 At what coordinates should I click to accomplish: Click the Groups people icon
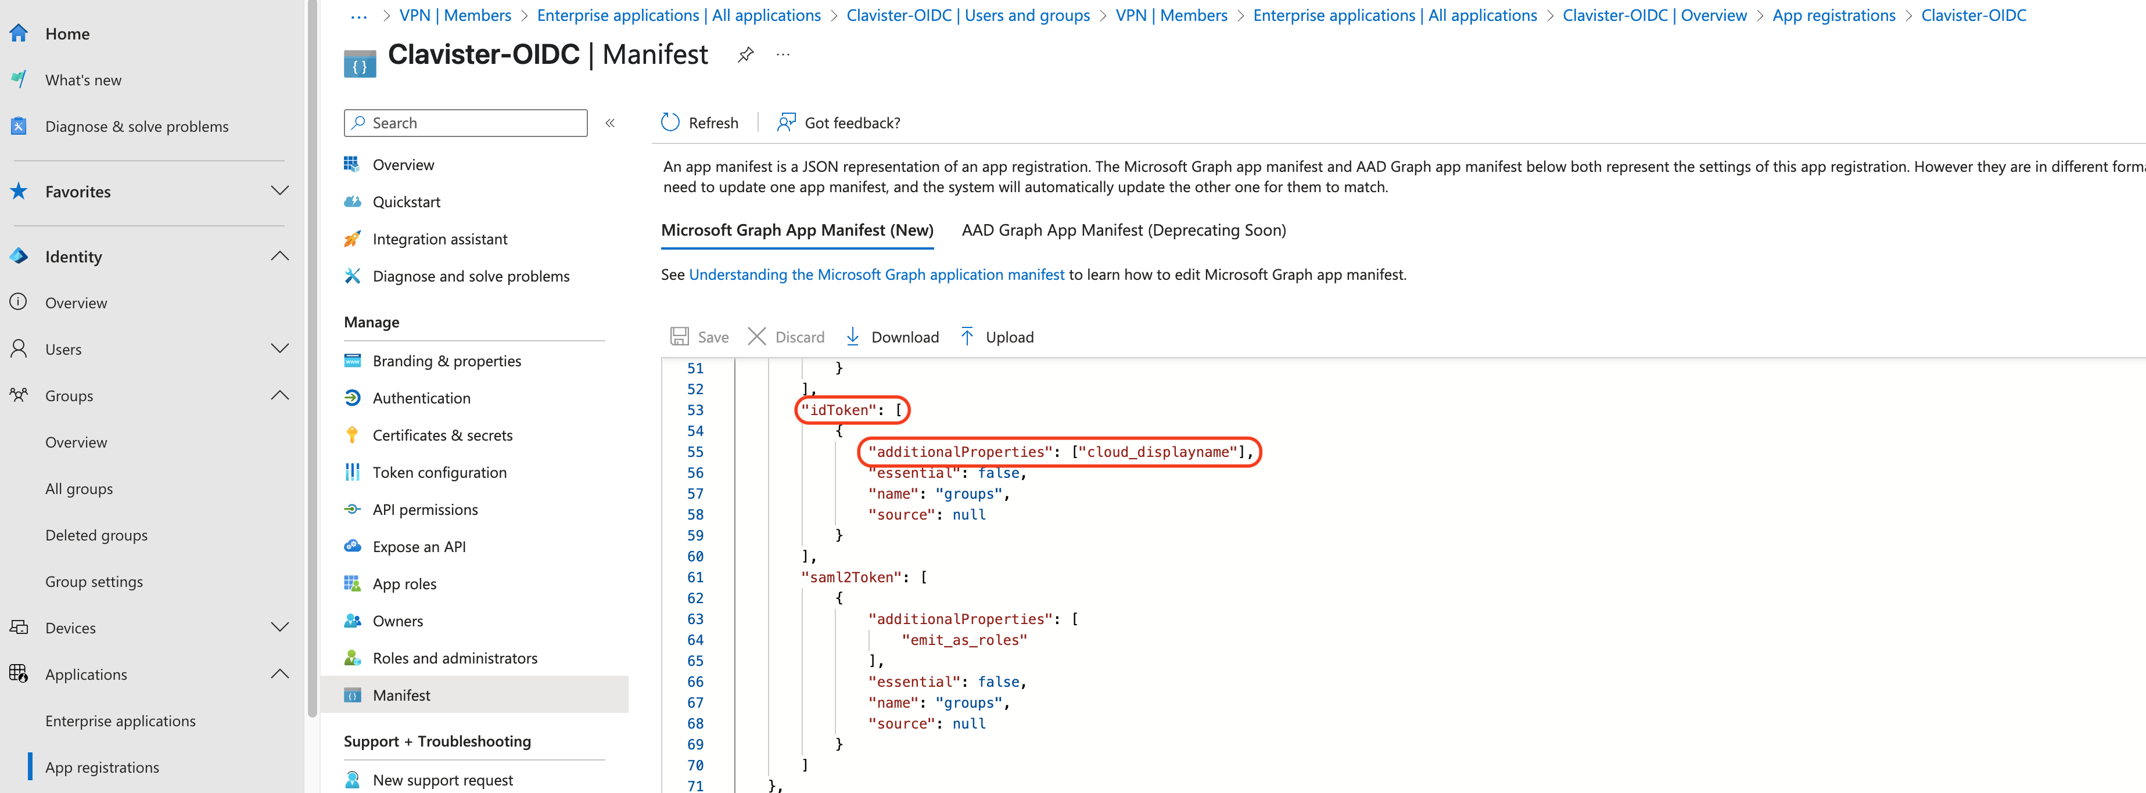click(19, 395)
